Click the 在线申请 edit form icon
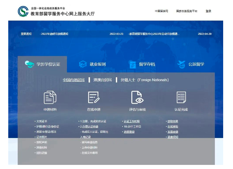 pyautogui.click(x=94, y=97)
